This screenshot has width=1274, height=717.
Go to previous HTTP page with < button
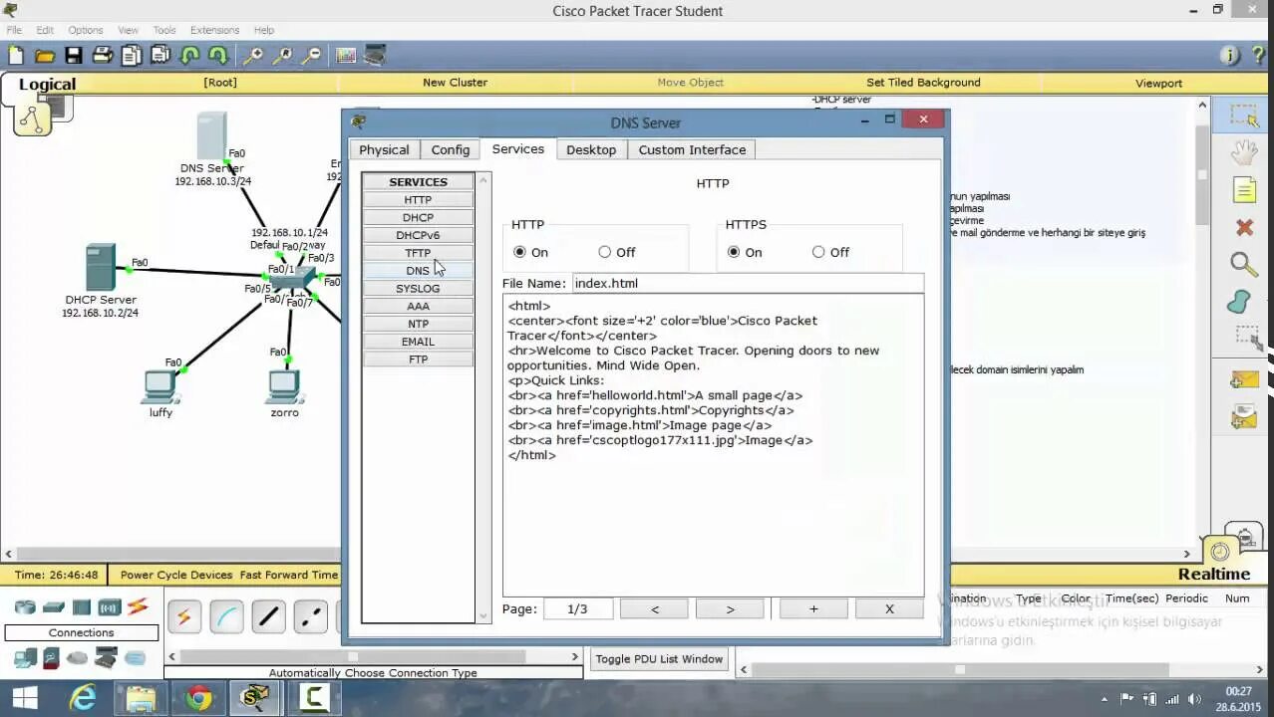point(655,608)
